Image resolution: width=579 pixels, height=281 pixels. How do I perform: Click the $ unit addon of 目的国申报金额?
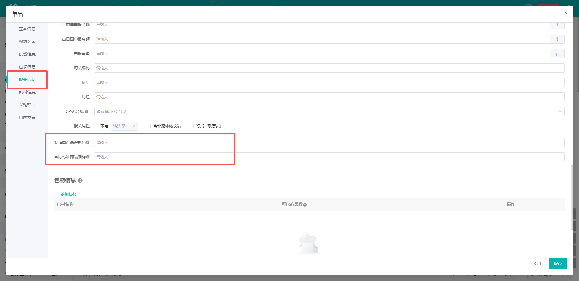point(557,25)
